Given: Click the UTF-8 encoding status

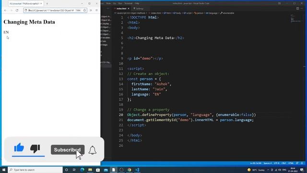Looking at the screenshot, I should tap(277, 163).
